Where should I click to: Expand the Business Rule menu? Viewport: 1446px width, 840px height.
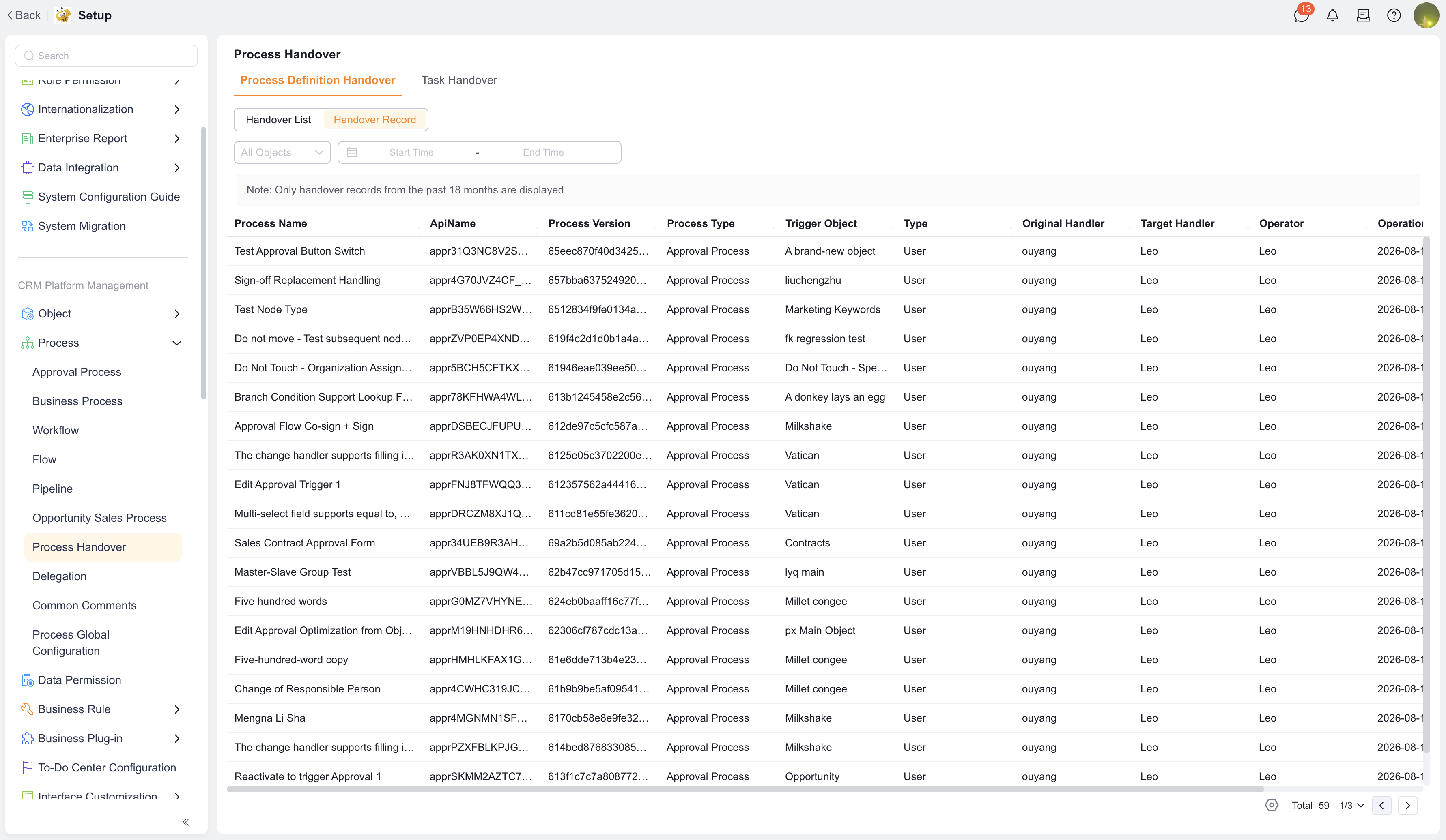[177, 709]
